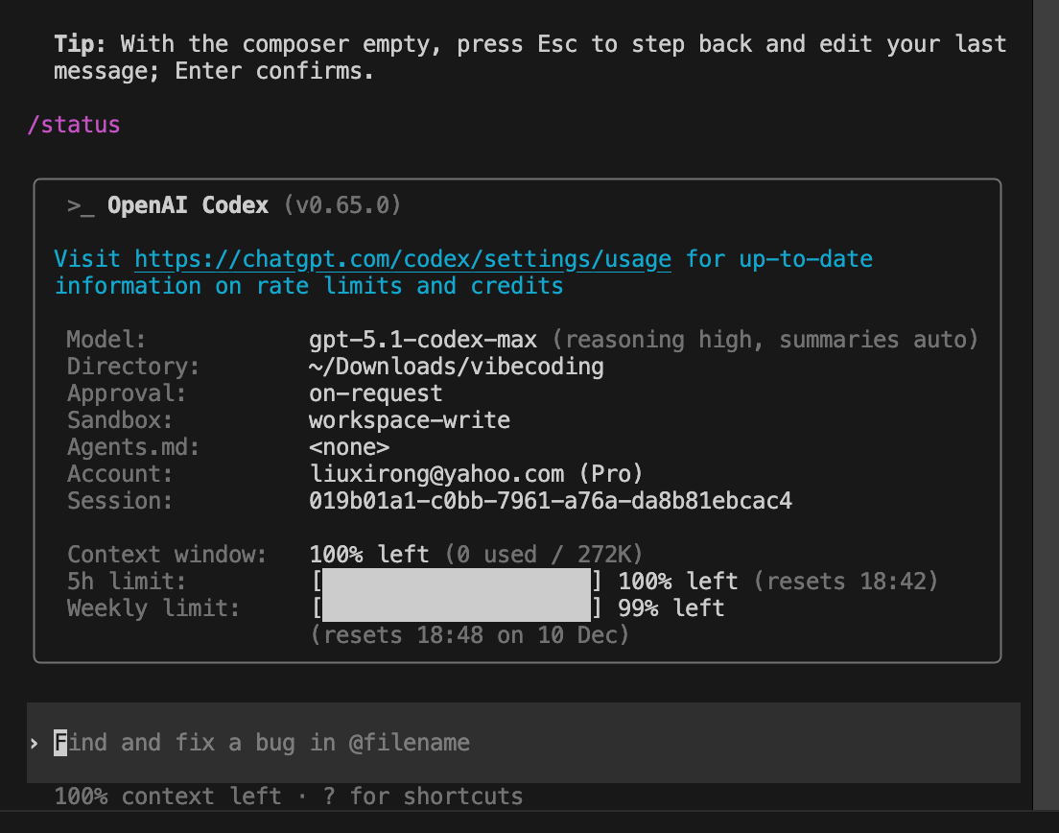Click the Agents.md '<none>' value
Image resolution: width=1059 pixels, height=833 pixels.
[348, 447]
